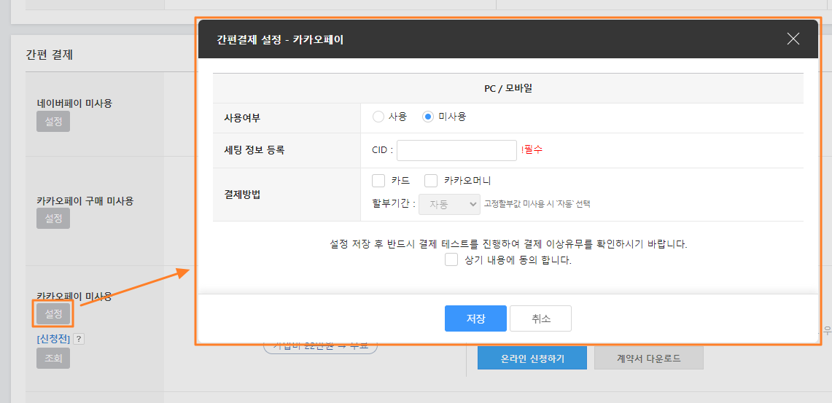Click the dialog title 간편결제 설정 - 카카오페이
This screenshot has width=832, height=403.
pos(280,39)
